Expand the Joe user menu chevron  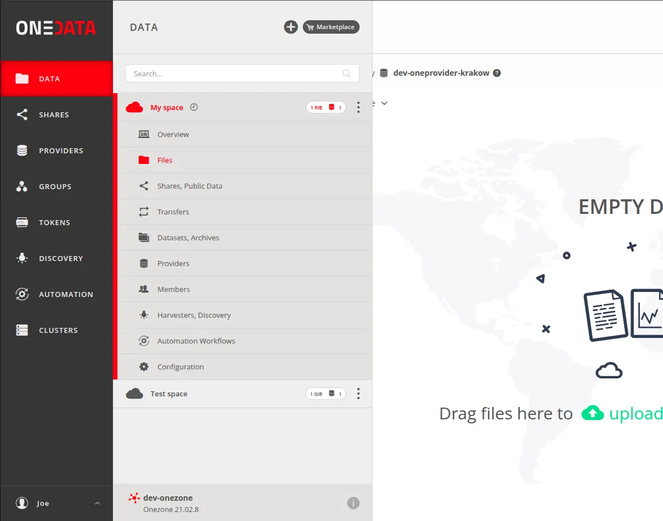pos(97,503)
